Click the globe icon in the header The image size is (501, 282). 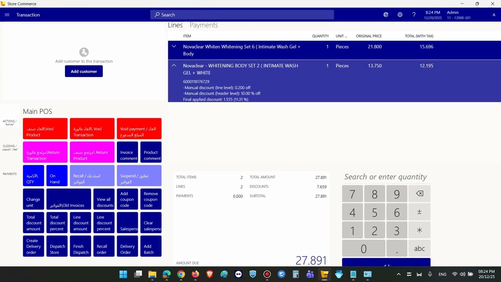[386, 15]
